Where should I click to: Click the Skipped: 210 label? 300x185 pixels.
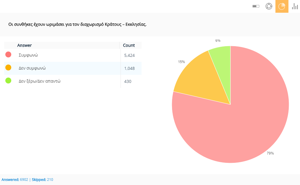[42, 180]
